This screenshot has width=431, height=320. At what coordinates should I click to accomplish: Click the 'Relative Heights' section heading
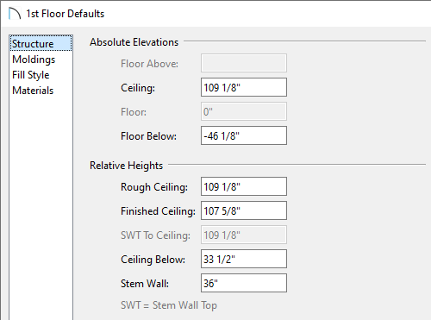(126, 166)
